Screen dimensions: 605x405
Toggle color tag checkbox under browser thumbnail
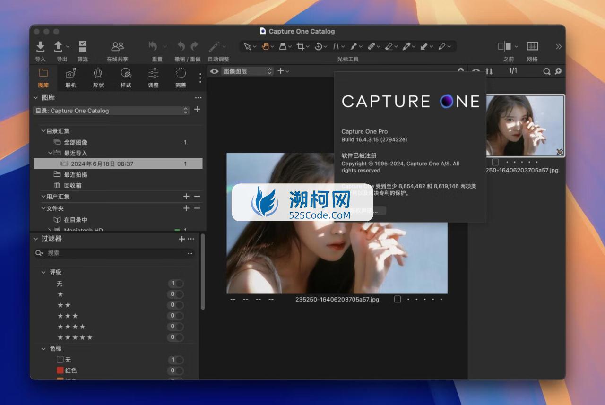click(495, 162)
